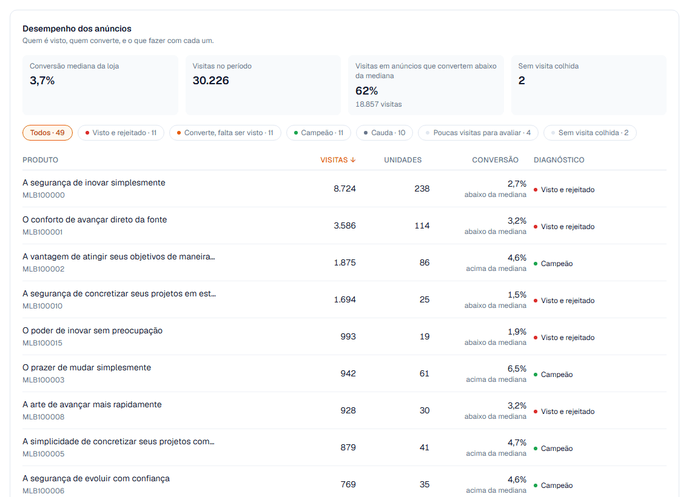Click the 6,5% conversion value

click(x=517, y=369)
